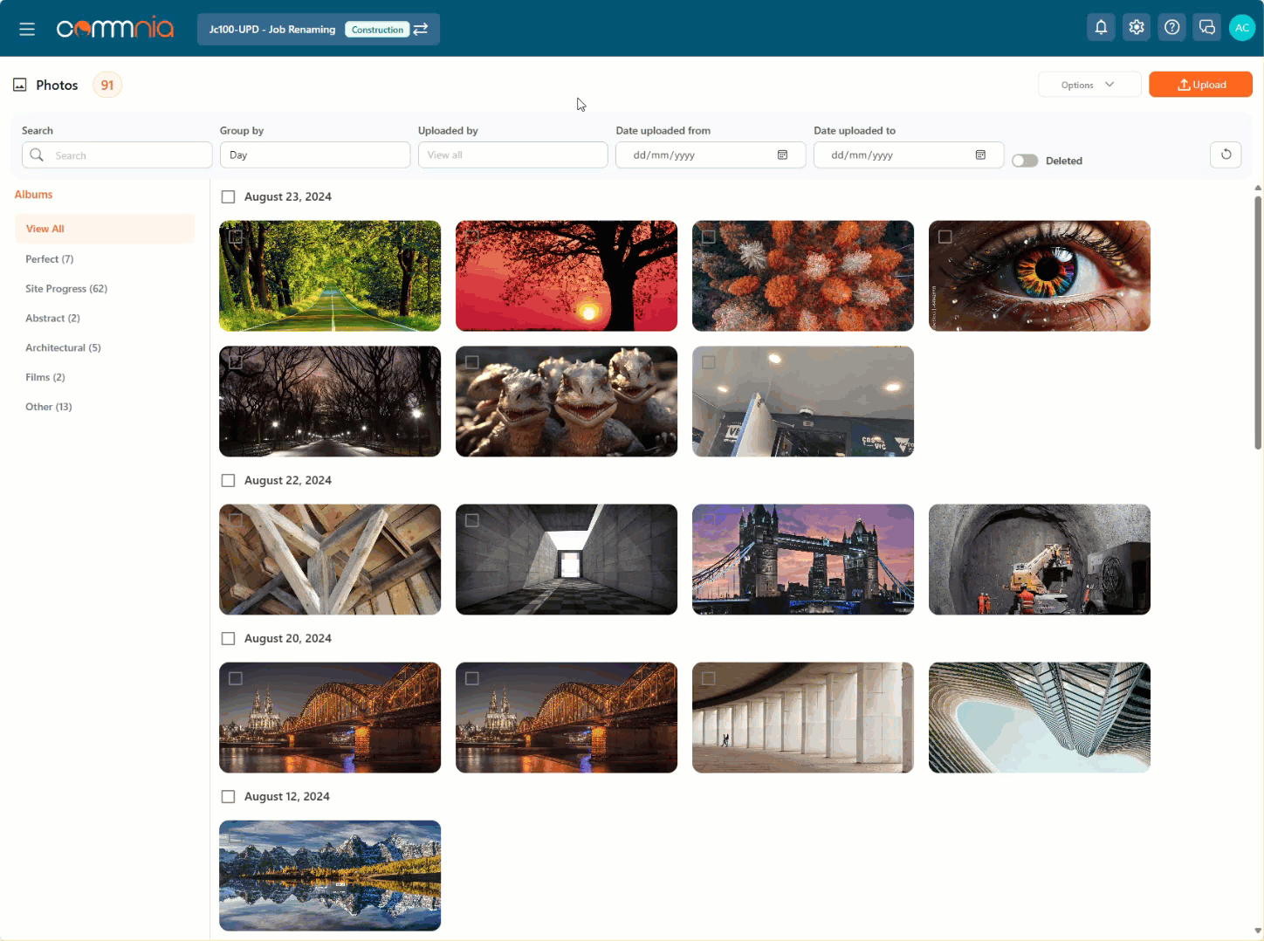Open the ceiling lights interior photo
Image resolution: width=1264 pixels, height=941 pixels.
[x=803, y=402]
